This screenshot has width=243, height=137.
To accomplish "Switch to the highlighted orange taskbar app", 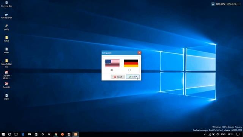I will (76, 134).
